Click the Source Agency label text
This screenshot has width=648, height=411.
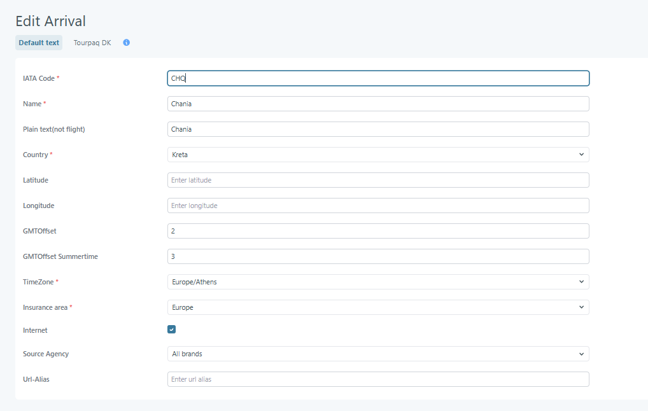[x=46, y=354]
